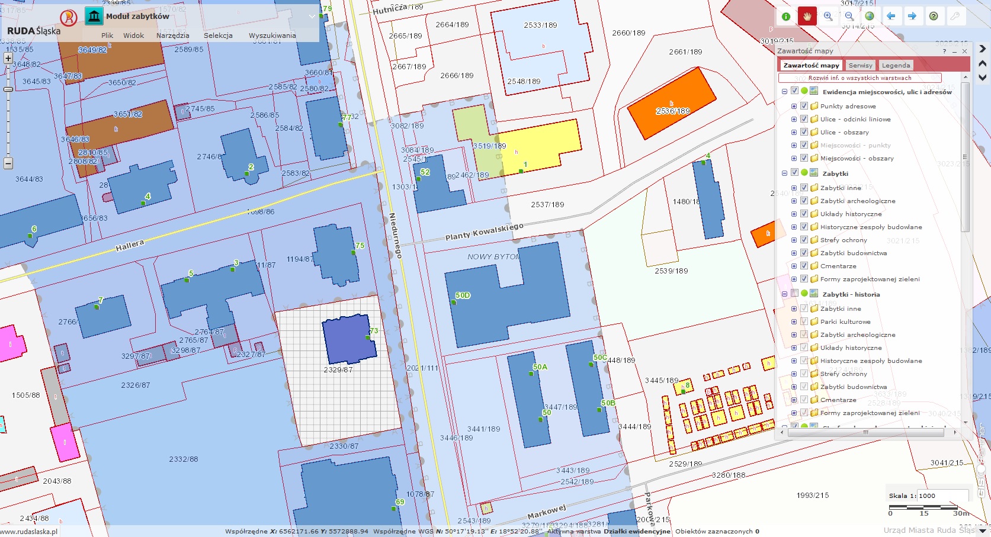Click folder icon of Parki kulturowe
Image resolution: width=991 pixels, height=537 pixels.
tap(814, 321)
